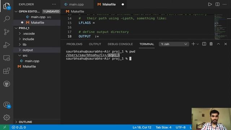Switch to the Problems panel tab
Screen dimensions: 231x130
74,44
